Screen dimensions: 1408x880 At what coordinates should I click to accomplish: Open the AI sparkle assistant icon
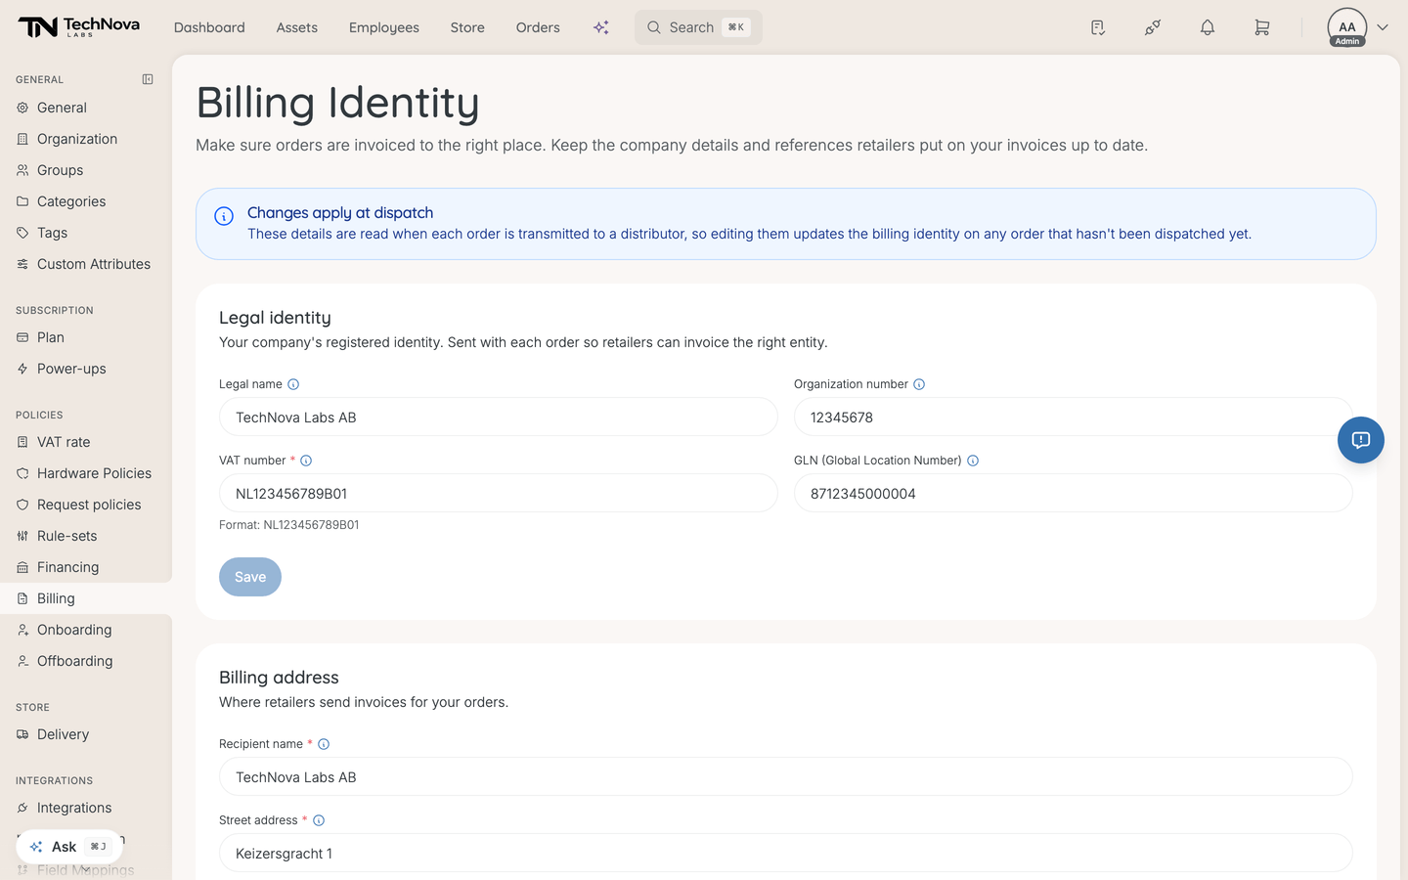pos(601,27)
